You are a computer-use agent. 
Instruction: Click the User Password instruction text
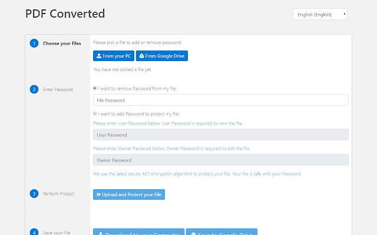tap(168, 123)
